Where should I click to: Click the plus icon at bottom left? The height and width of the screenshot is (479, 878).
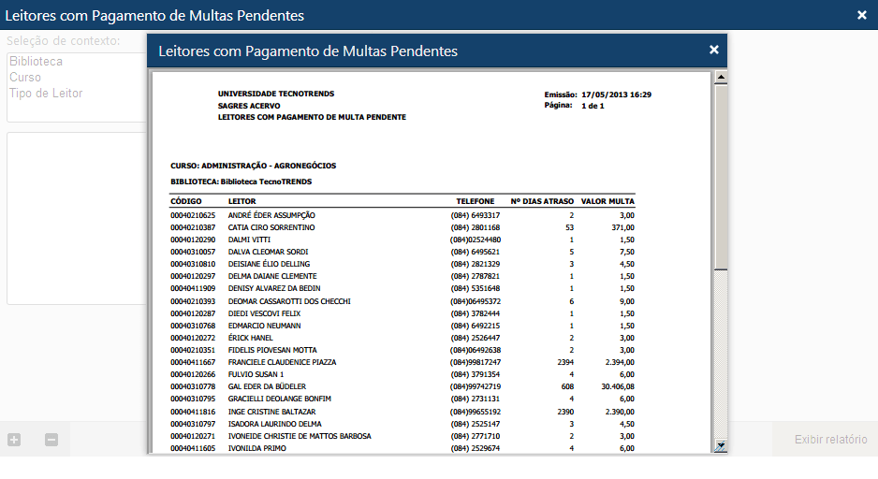coord(14,440)
